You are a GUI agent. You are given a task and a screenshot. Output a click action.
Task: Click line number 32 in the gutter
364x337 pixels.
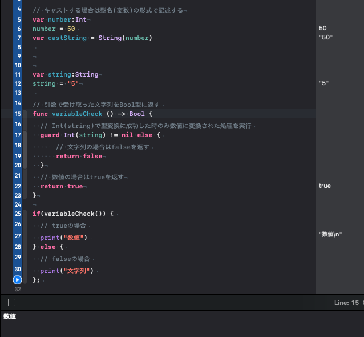pyautogui.click(x=18, y=289)
